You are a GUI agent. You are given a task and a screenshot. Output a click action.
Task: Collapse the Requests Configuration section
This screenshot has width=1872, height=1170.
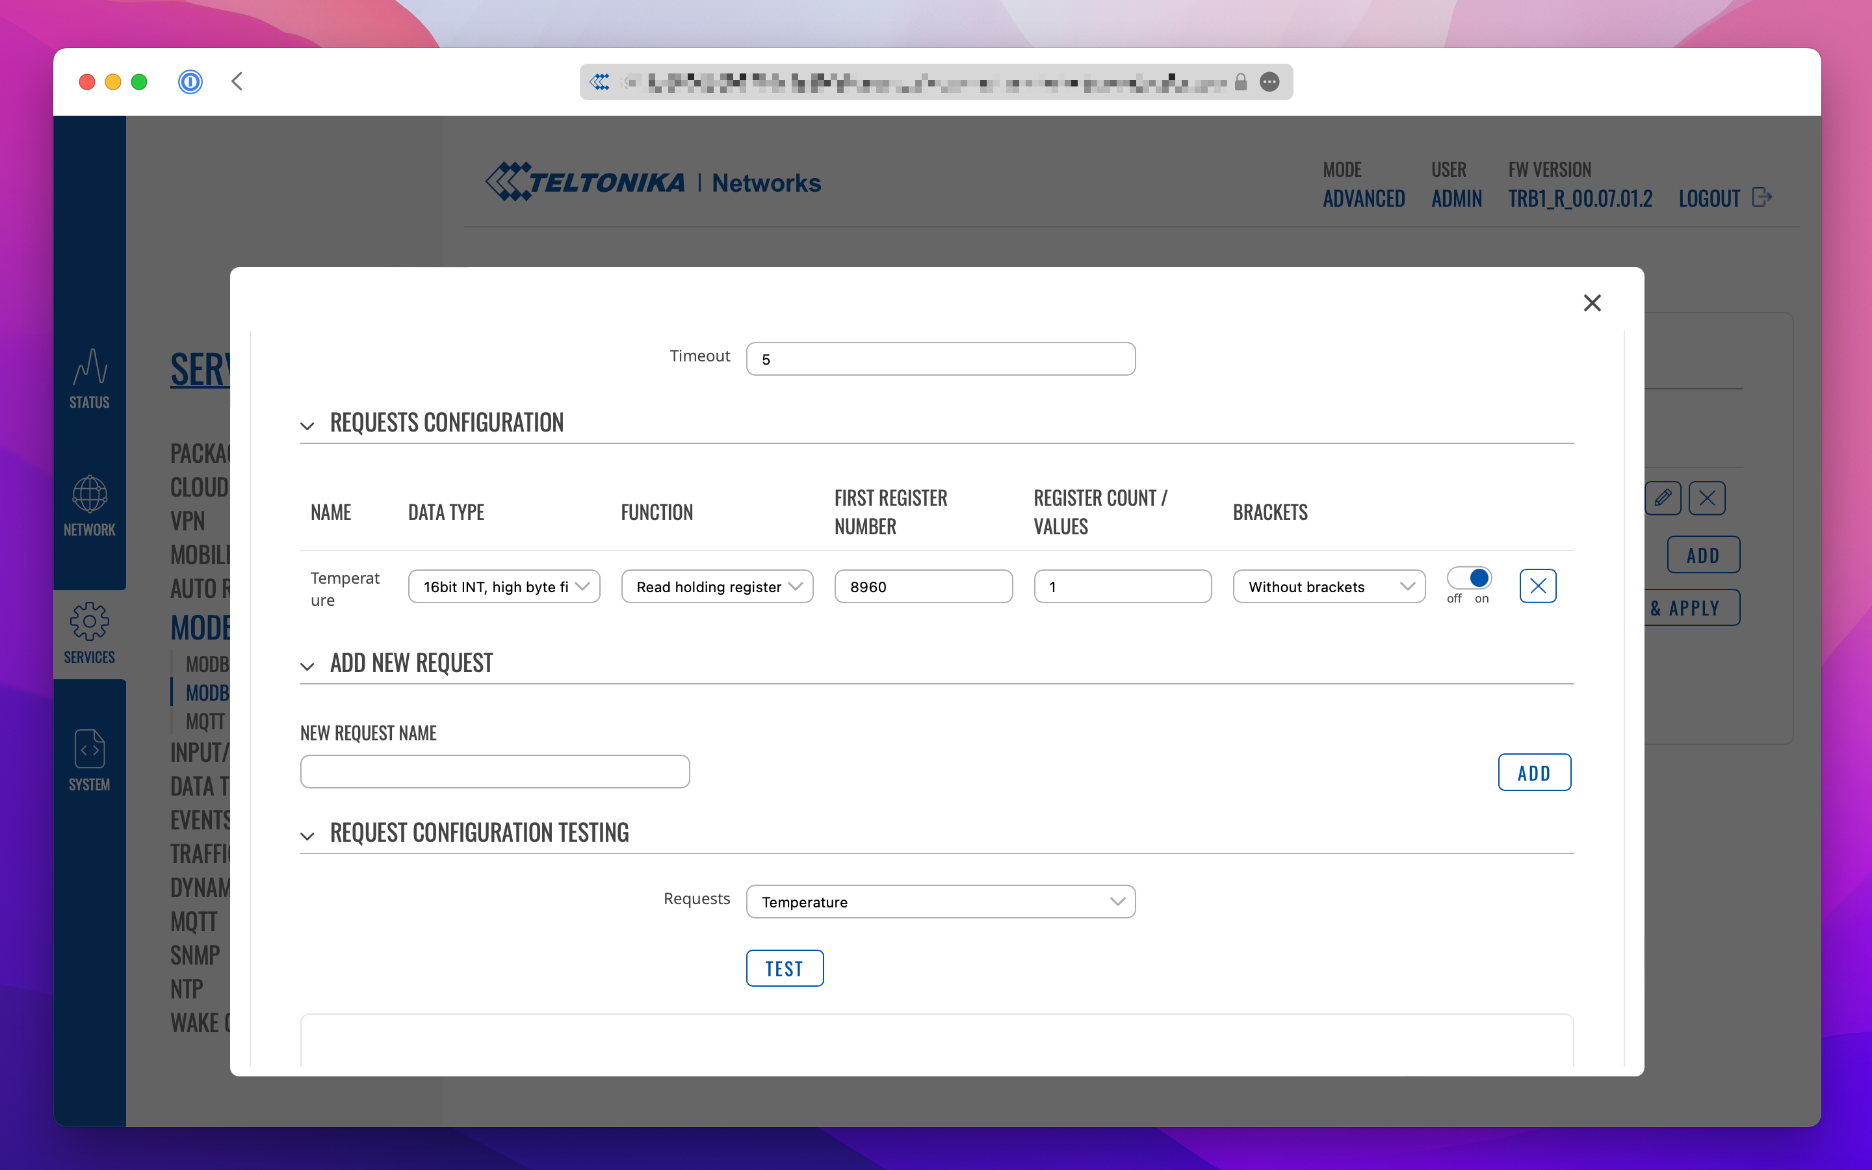pyautogui.click(x=307, y=426)
